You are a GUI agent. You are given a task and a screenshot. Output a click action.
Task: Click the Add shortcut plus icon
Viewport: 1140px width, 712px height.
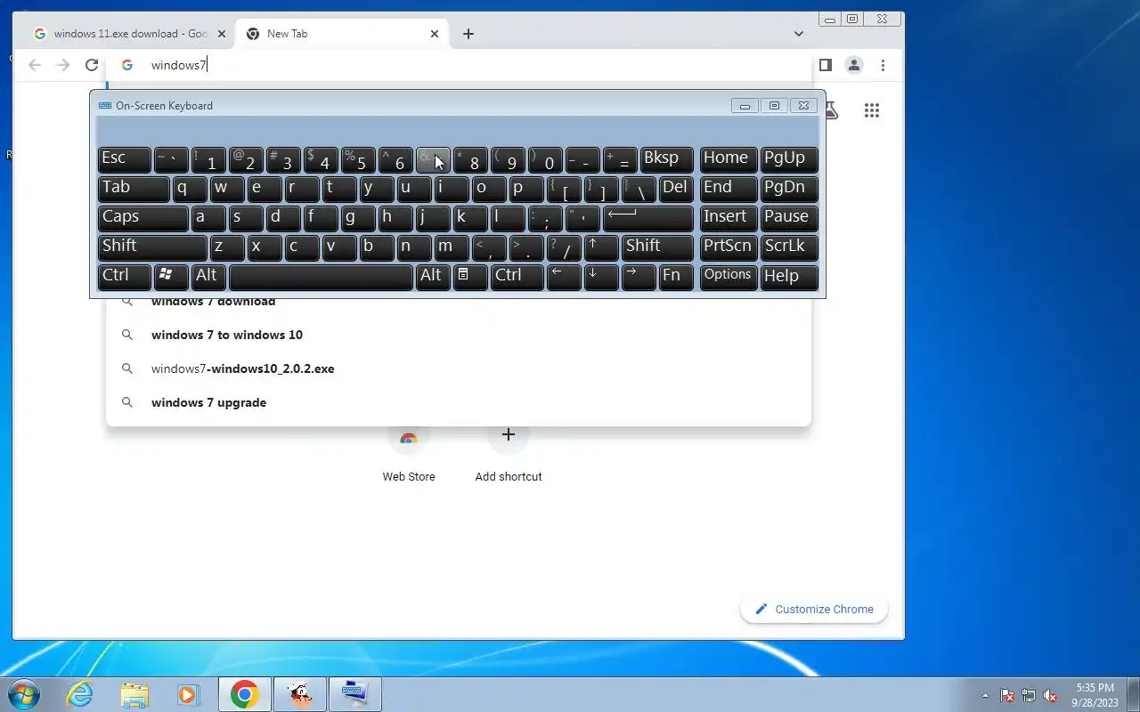[509, 435]
